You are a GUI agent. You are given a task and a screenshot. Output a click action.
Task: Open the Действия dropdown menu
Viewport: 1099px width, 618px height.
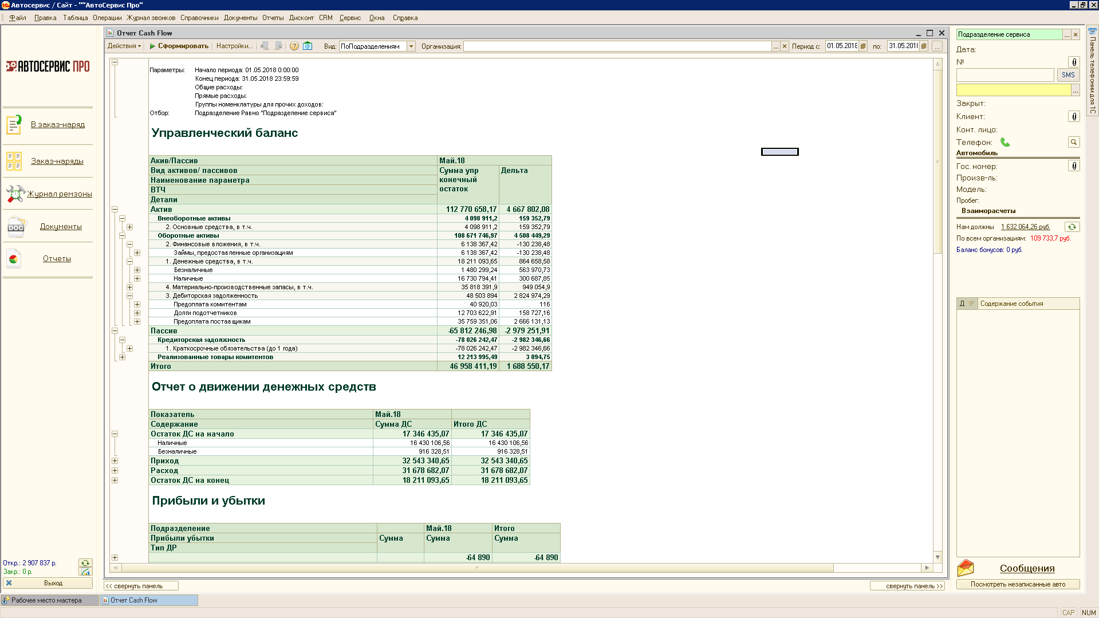(x=124, y=46)
